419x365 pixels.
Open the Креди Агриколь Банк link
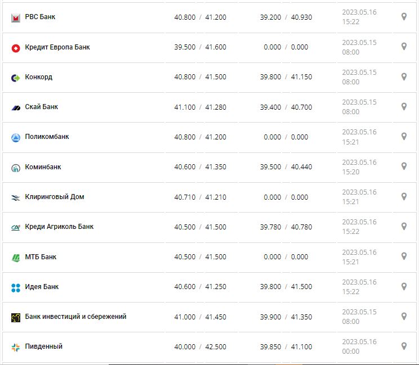click(59, 227)
